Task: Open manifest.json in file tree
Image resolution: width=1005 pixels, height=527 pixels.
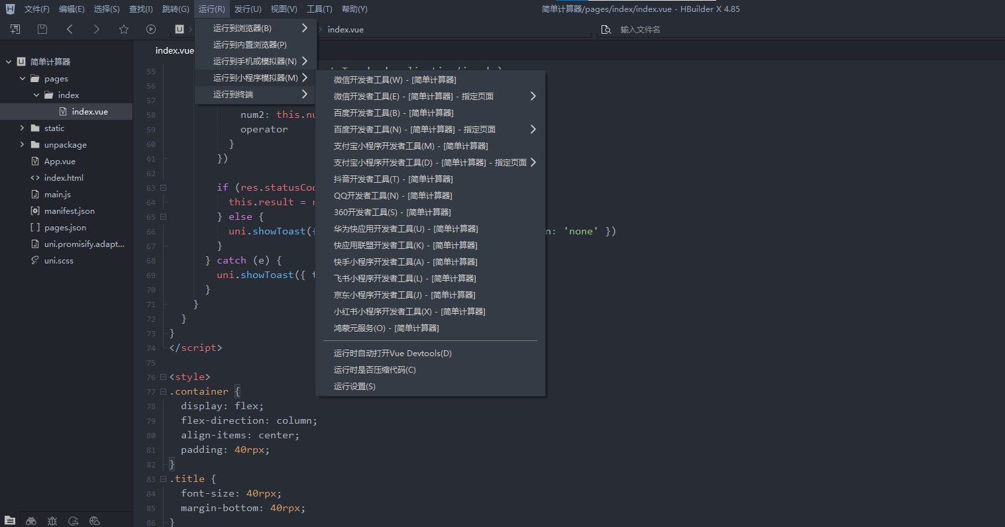Action: pyautogui.click(x=69, y=211)
